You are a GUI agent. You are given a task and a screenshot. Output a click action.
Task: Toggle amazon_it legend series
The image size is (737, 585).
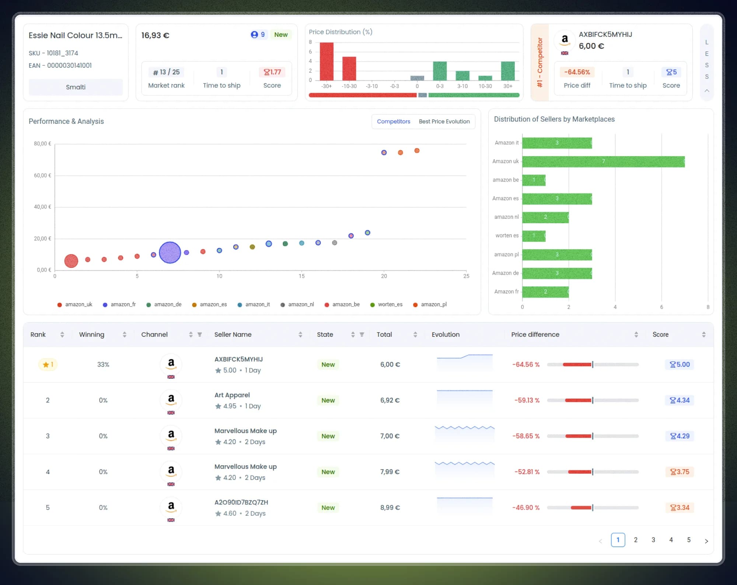254,304
